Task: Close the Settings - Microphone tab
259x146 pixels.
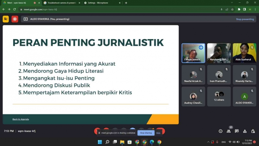Action: tap(120, 3)
